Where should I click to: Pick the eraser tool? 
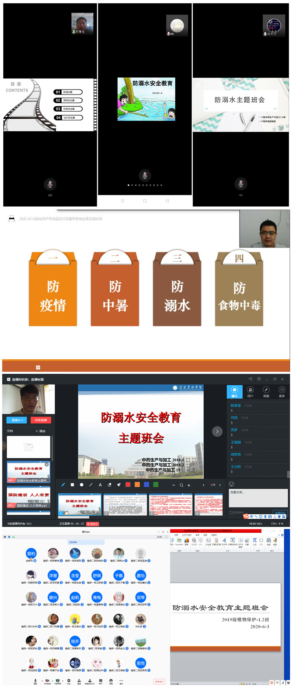[x=109, y=485]
